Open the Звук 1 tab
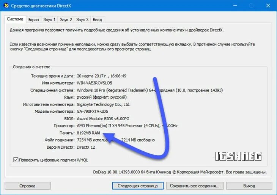 click(49, 20)
